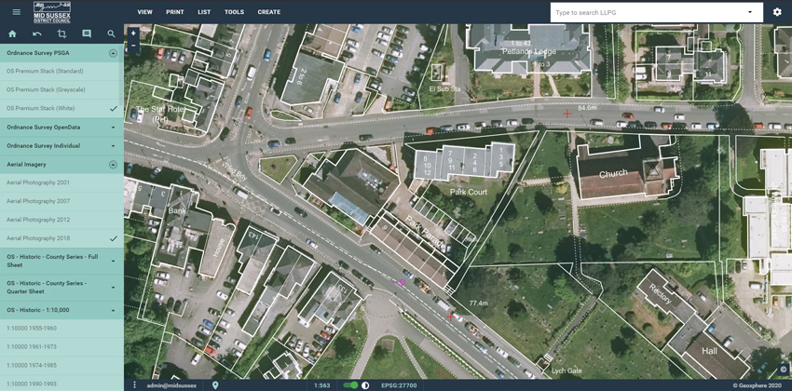This screenshot has height=391, width=792.
Task: Enable Aerial Photography 2012 layer
Action: coord(61,220)
